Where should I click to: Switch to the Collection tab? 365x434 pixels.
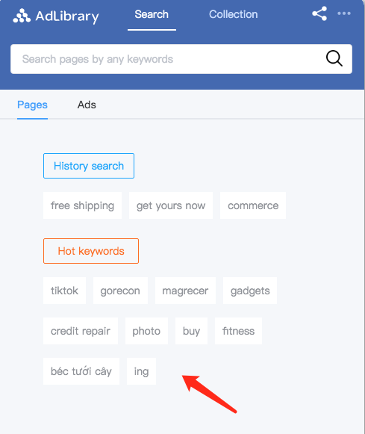(x=233, y=14)
